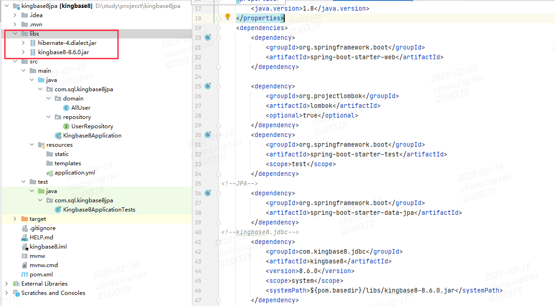Screen dimensions: 555x306
Task: Collapse the libs folder
Action: point(15,34)
